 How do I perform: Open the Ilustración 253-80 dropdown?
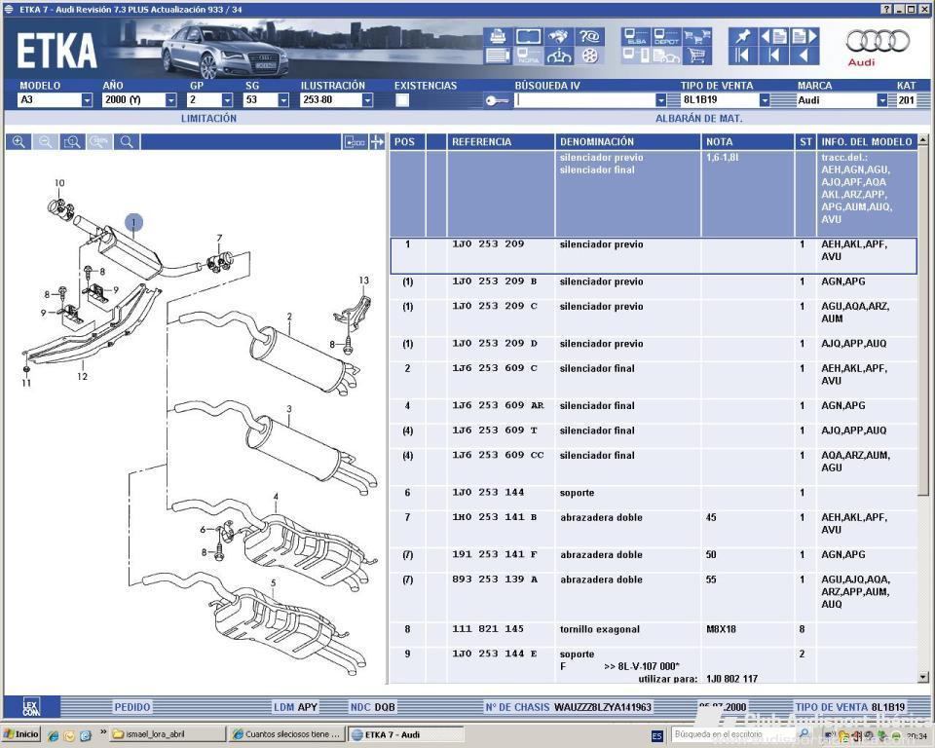(x=367, y=100)
